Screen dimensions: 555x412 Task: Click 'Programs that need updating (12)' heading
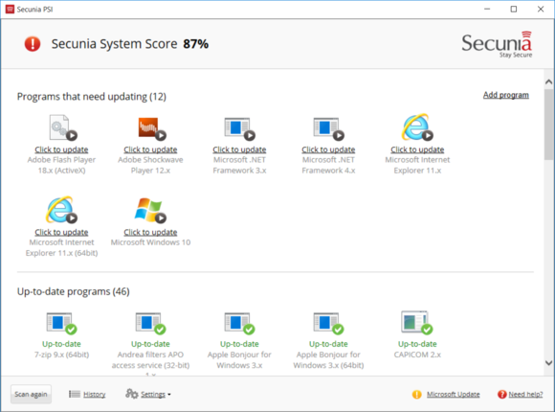[x=92, y=97]
